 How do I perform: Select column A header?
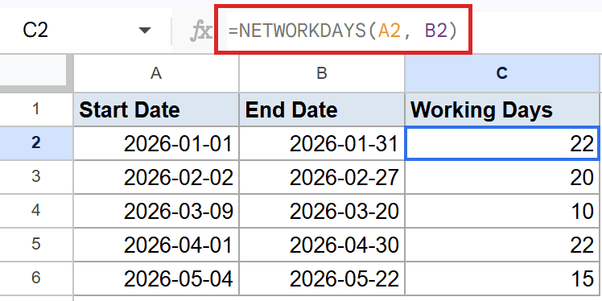156,73
